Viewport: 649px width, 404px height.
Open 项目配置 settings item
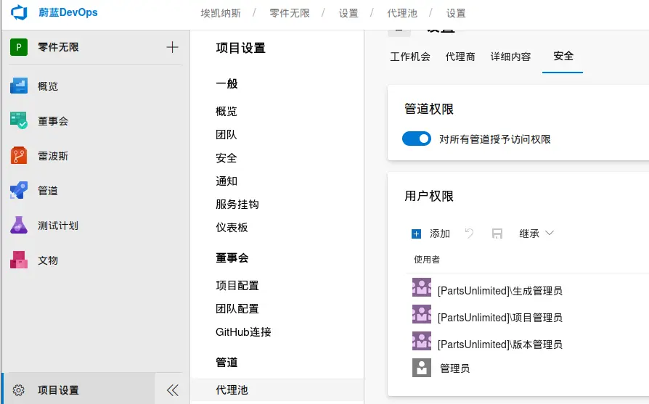point(237,285)
